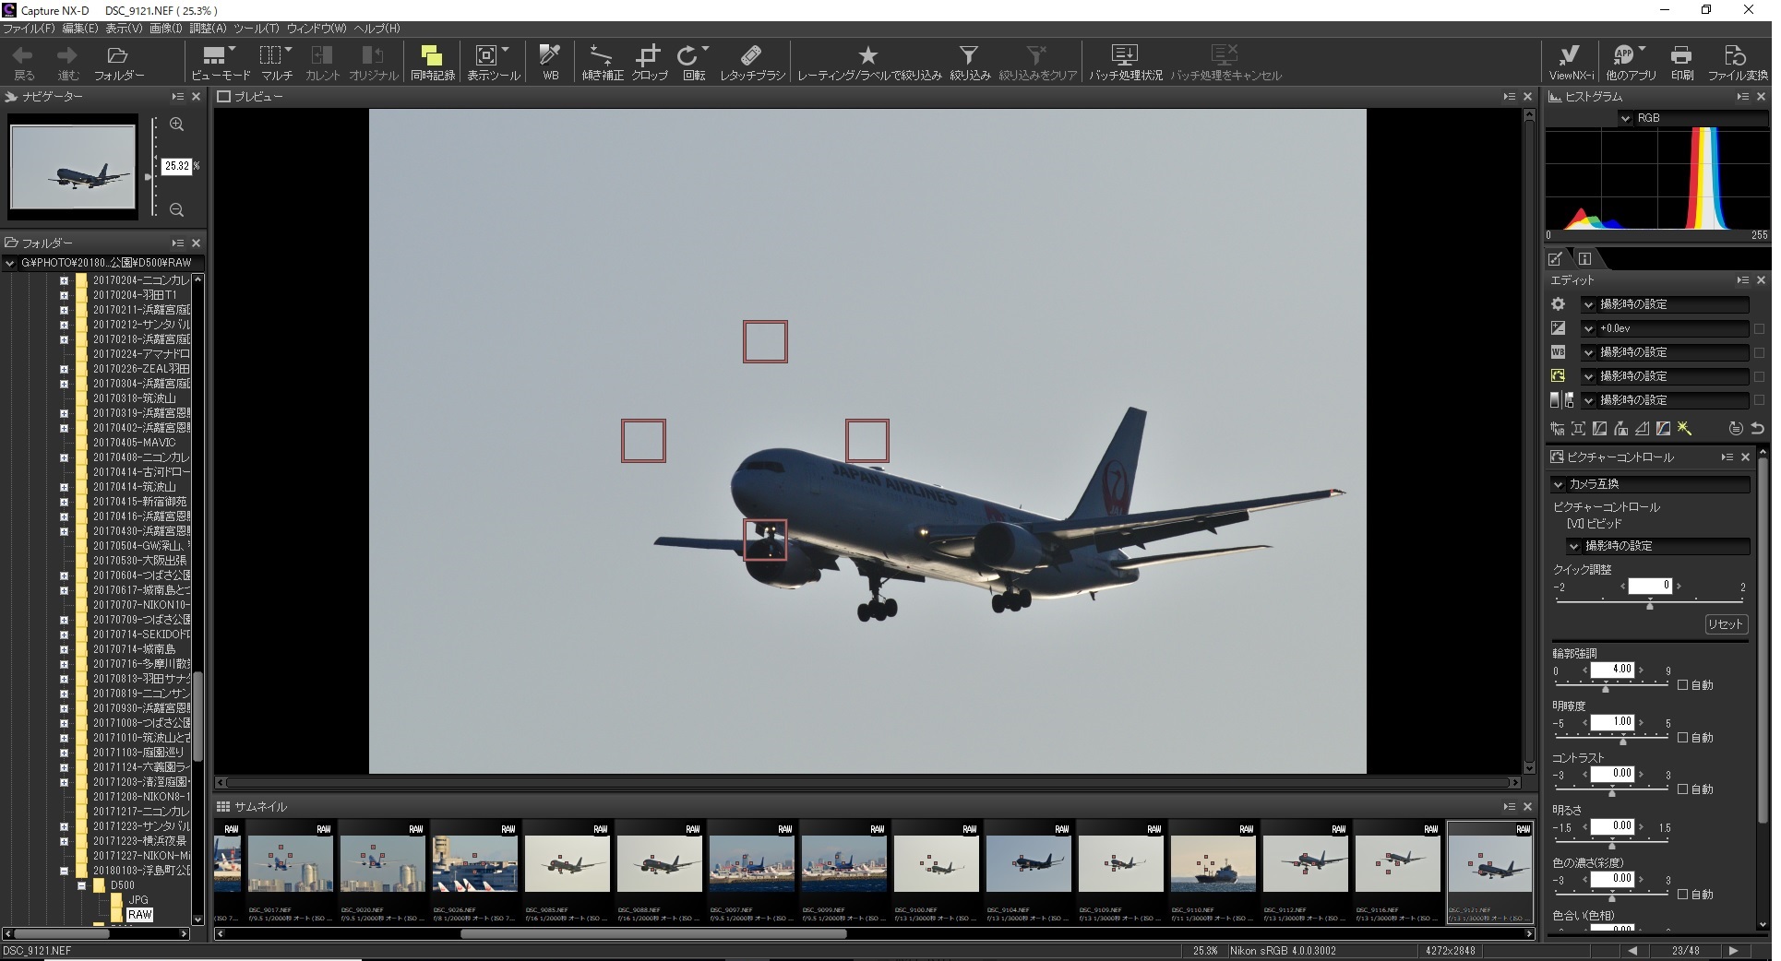Select the クロップ crop tool
1781x961 pixels.
pyautogui.click(x=649, y=62)
